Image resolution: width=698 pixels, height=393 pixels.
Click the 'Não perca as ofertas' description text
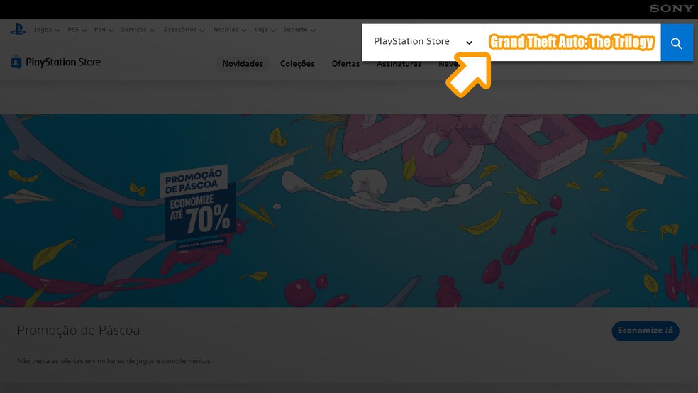(114, 360)
